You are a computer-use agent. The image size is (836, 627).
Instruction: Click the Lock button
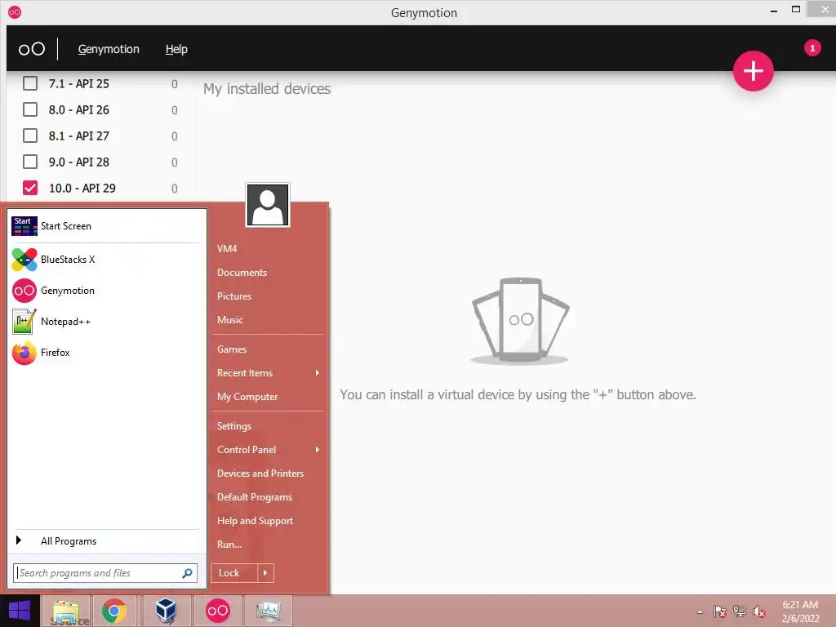(x=234, y=573)
